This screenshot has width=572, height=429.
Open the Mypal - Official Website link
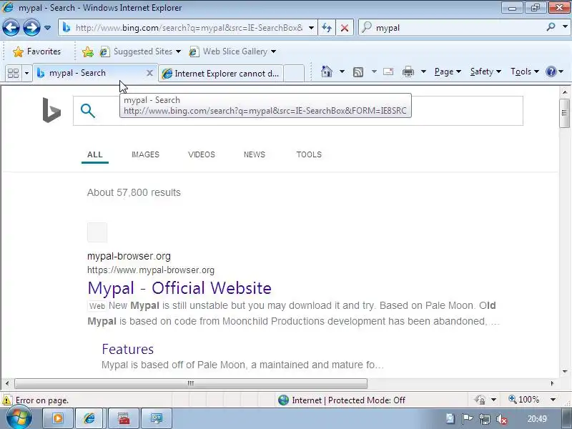(x=179, y=288)
